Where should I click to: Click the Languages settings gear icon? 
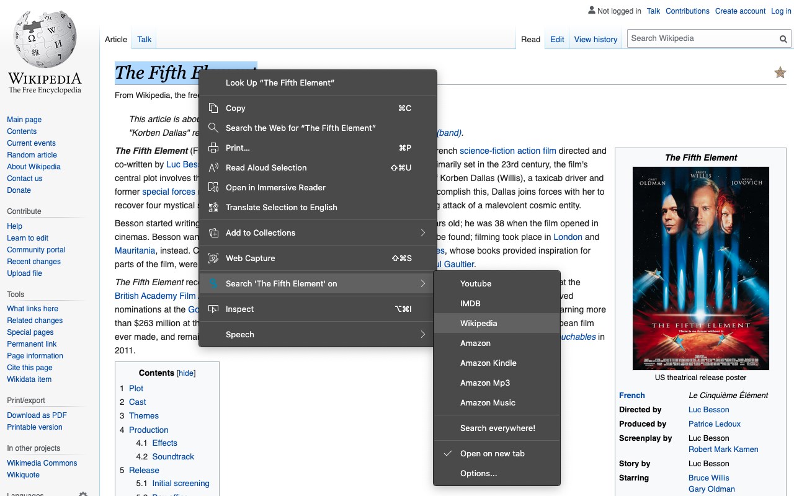click(83, 494)
